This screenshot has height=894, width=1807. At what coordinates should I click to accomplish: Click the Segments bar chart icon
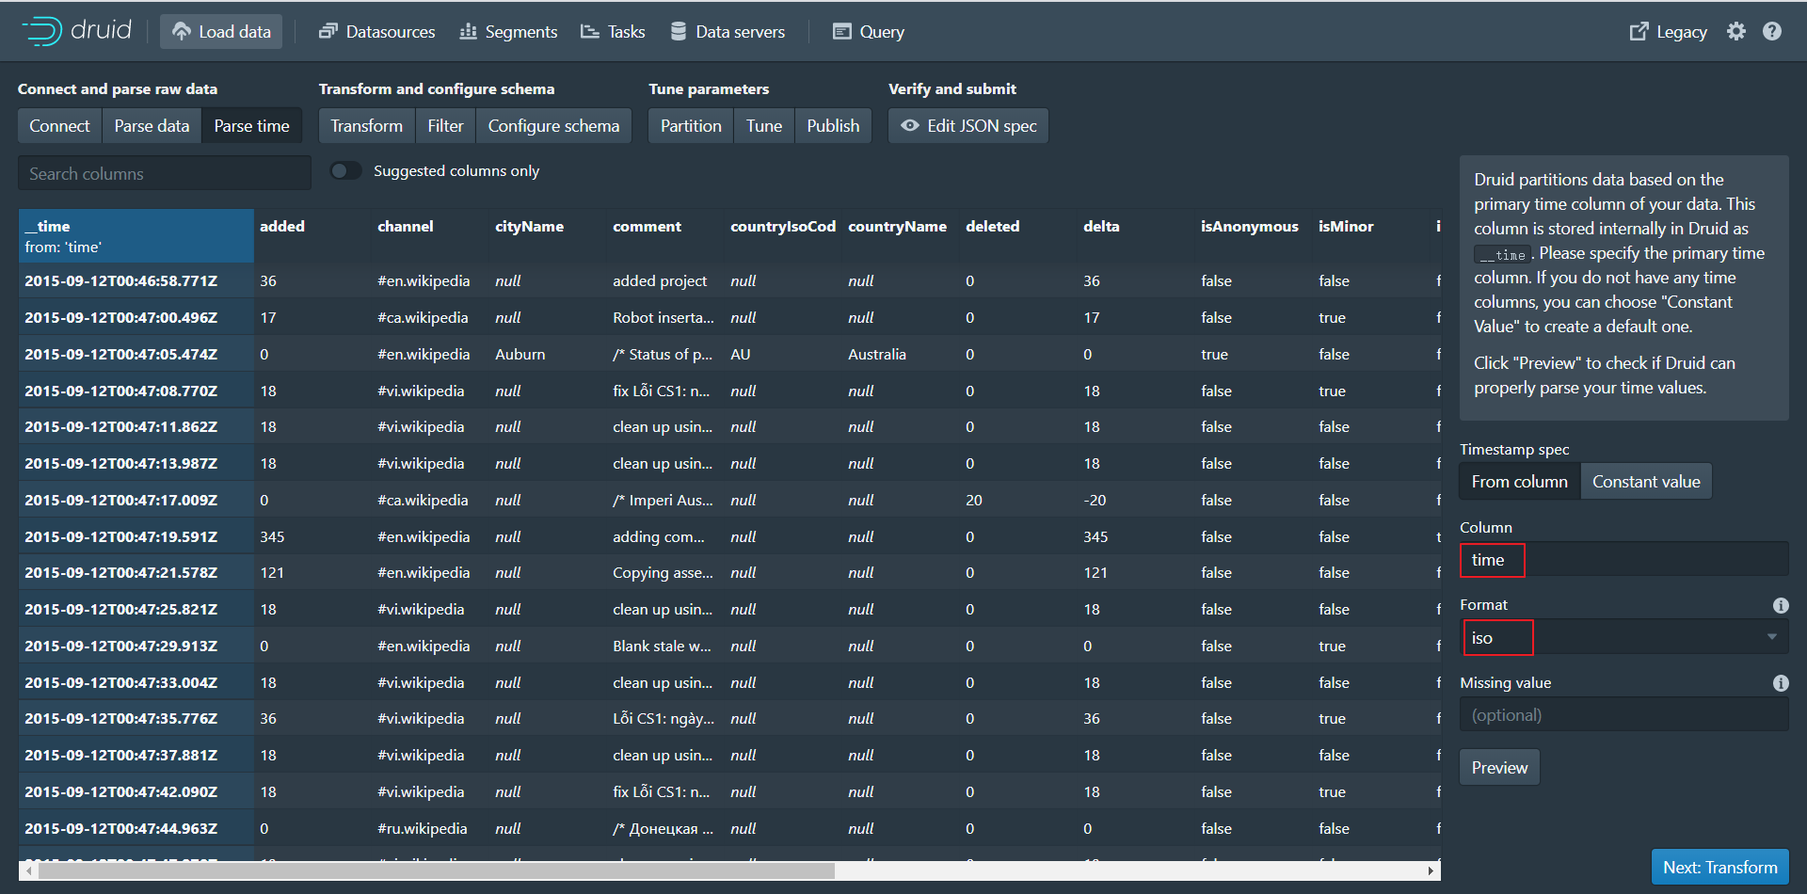[468, 32]
